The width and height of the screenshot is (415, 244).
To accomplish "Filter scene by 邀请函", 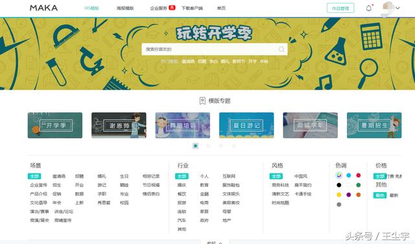I will tap(59, 176).
